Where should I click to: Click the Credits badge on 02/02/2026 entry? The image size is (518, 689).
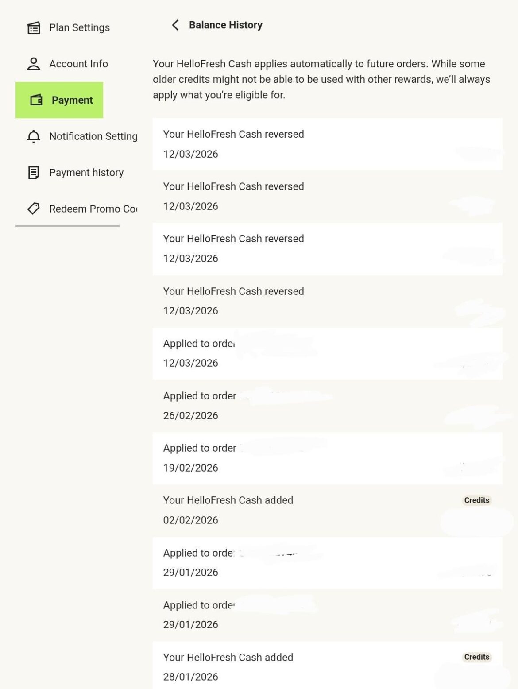[476, 500]
